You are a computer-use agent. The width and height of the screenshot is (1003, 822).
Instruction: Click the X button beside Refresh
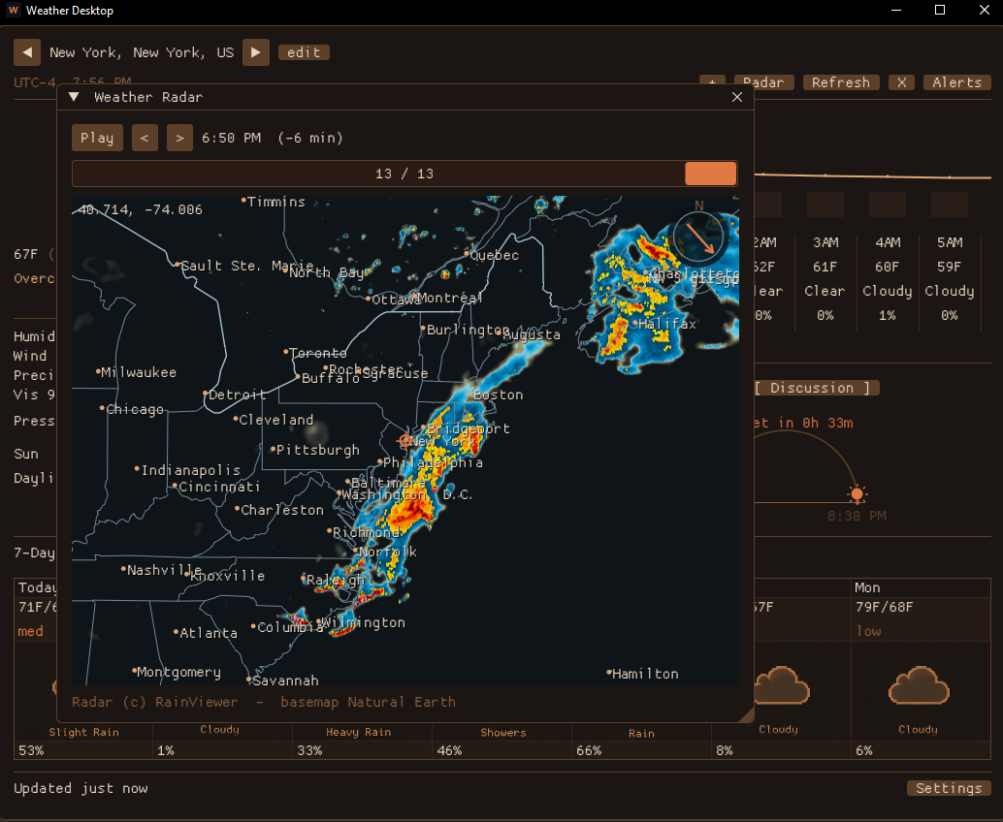coord(901,82)
